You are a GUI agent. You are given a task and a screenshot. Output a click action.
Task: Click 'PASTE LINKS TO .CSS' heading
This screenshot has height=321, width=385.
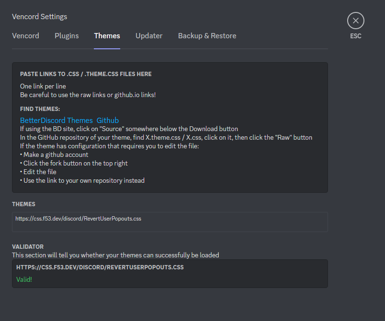(x=86, y=74)
